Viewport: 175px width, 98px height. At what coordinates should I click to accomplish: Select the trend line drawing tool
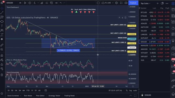[2, 13]
